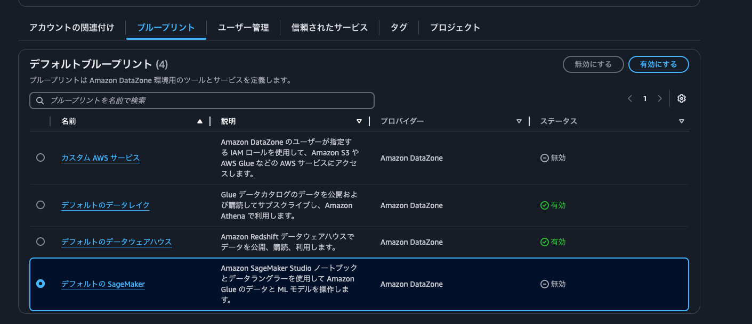Open the プロバイダー column filter dropdown
This screenshot has width=752, height=324.
[x=519, y=121]
